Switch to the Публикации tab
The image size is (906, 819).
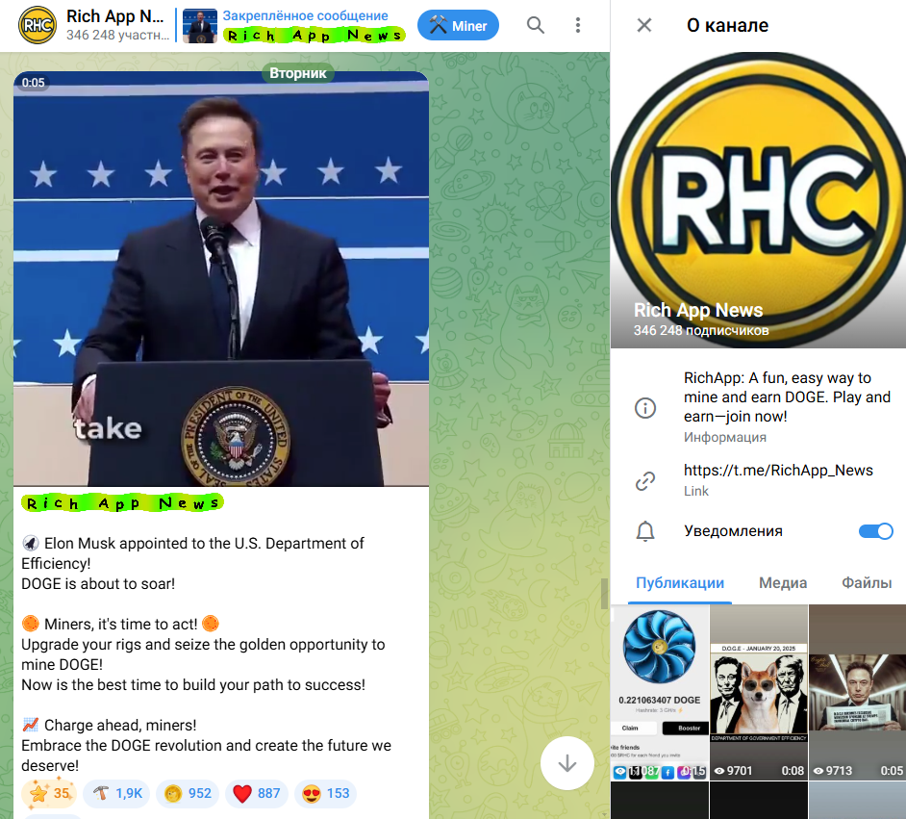(x=679, y=582)
